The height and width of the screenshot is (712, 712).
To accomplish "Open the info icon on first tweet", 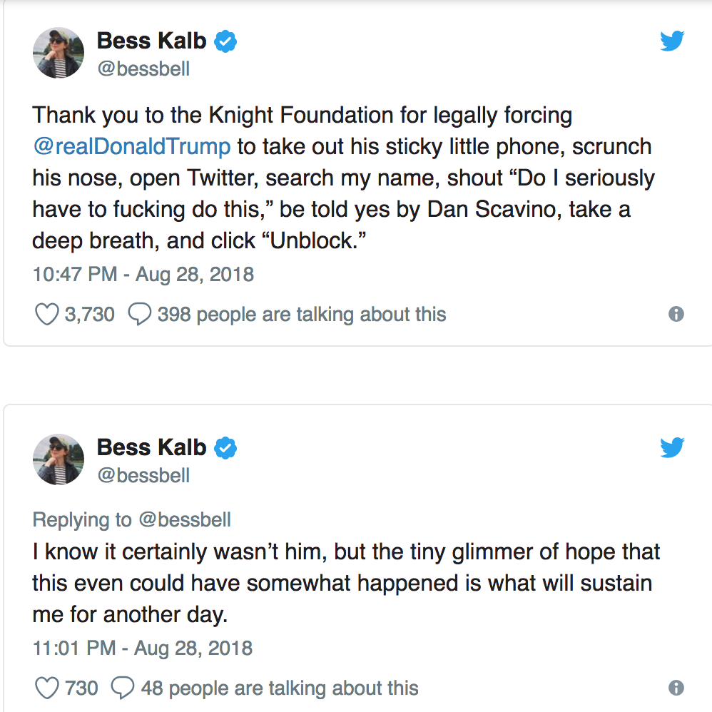I will [676, 315].
